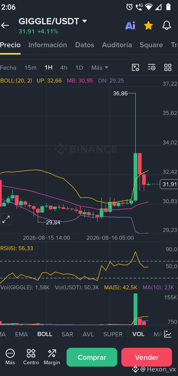
Task: Tap the back arrow icon
Action: coord(5,25)
